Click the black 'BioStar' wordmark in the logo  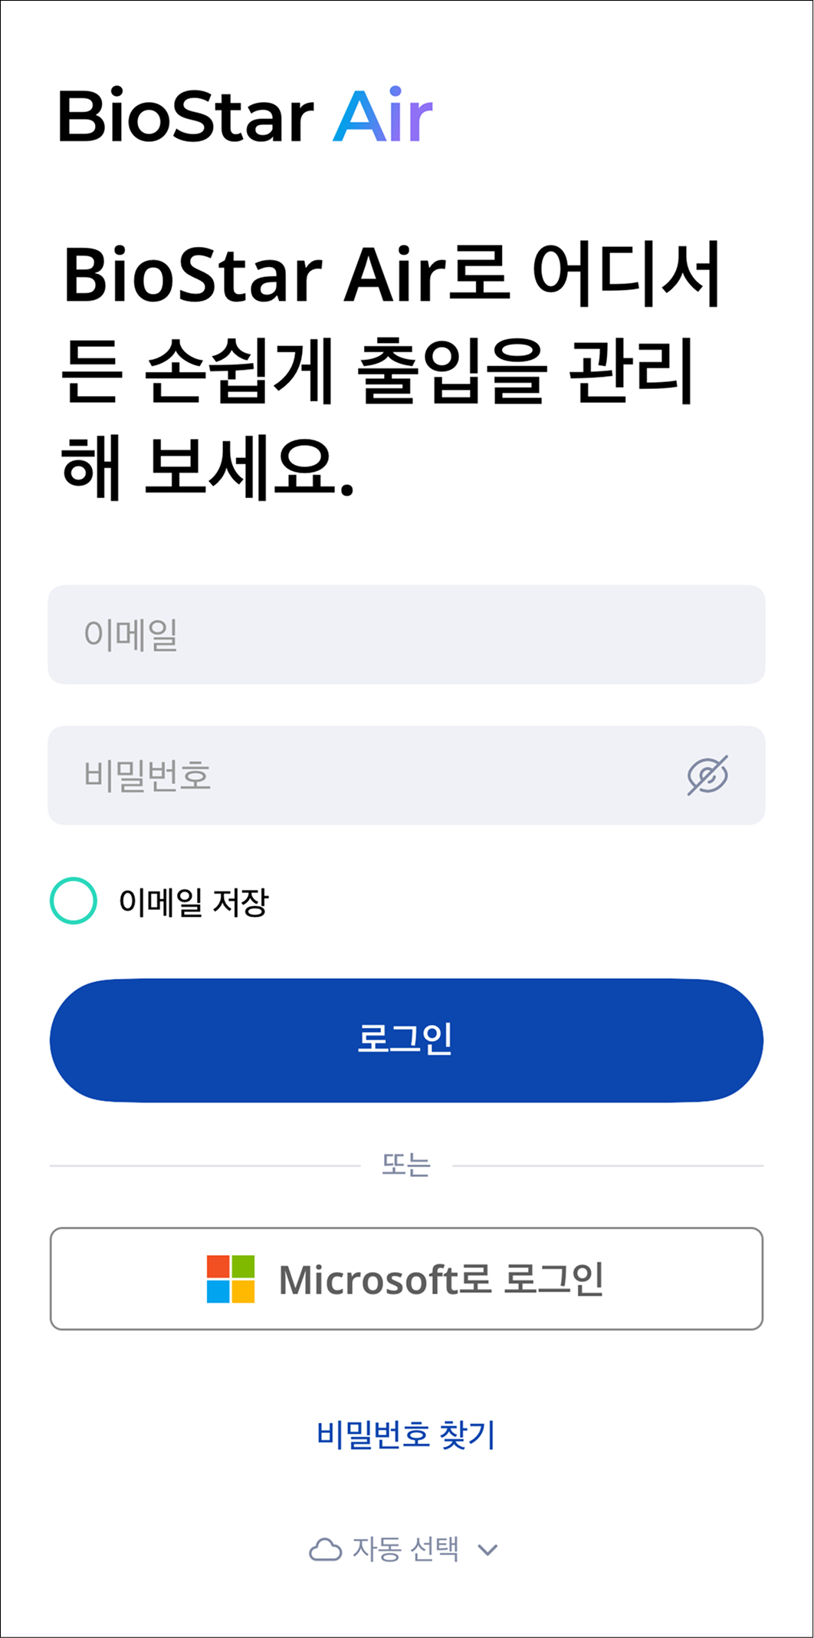pyautogui.click(x=186, y=117)
